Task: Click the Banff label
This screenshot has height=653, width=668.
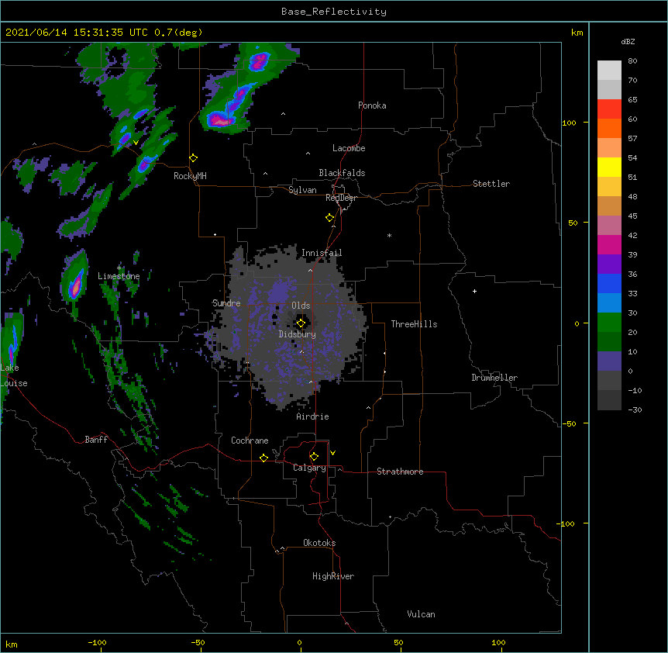Action: click(96, 440)
